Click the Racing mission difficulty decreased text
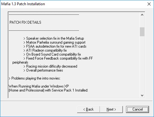The image size is (154, 117). (50, 66)
